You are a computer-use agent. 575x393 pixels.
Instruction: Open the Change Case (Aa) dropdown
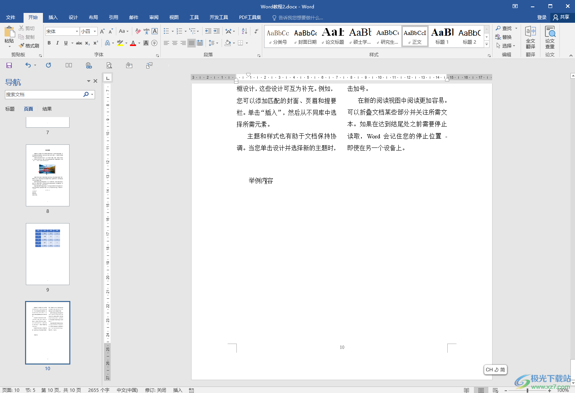pos(124,31)
